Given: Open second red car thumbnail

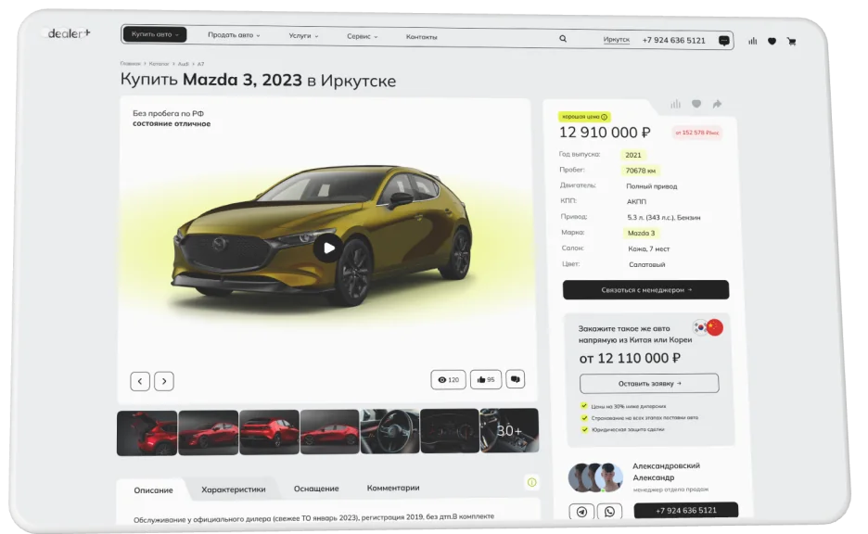Looking at the screenshot, I should coord(208,433).
